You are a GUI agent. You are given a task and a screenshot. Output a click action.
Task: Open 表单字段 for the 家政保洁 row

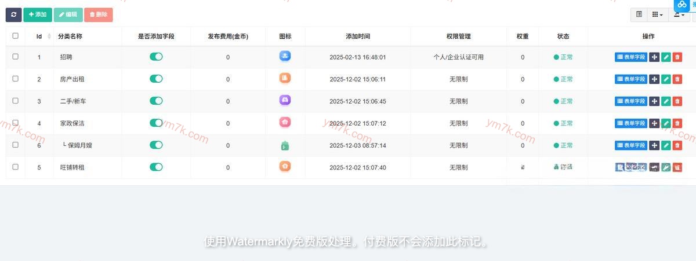pyautogui.click(x=630, y=123)
